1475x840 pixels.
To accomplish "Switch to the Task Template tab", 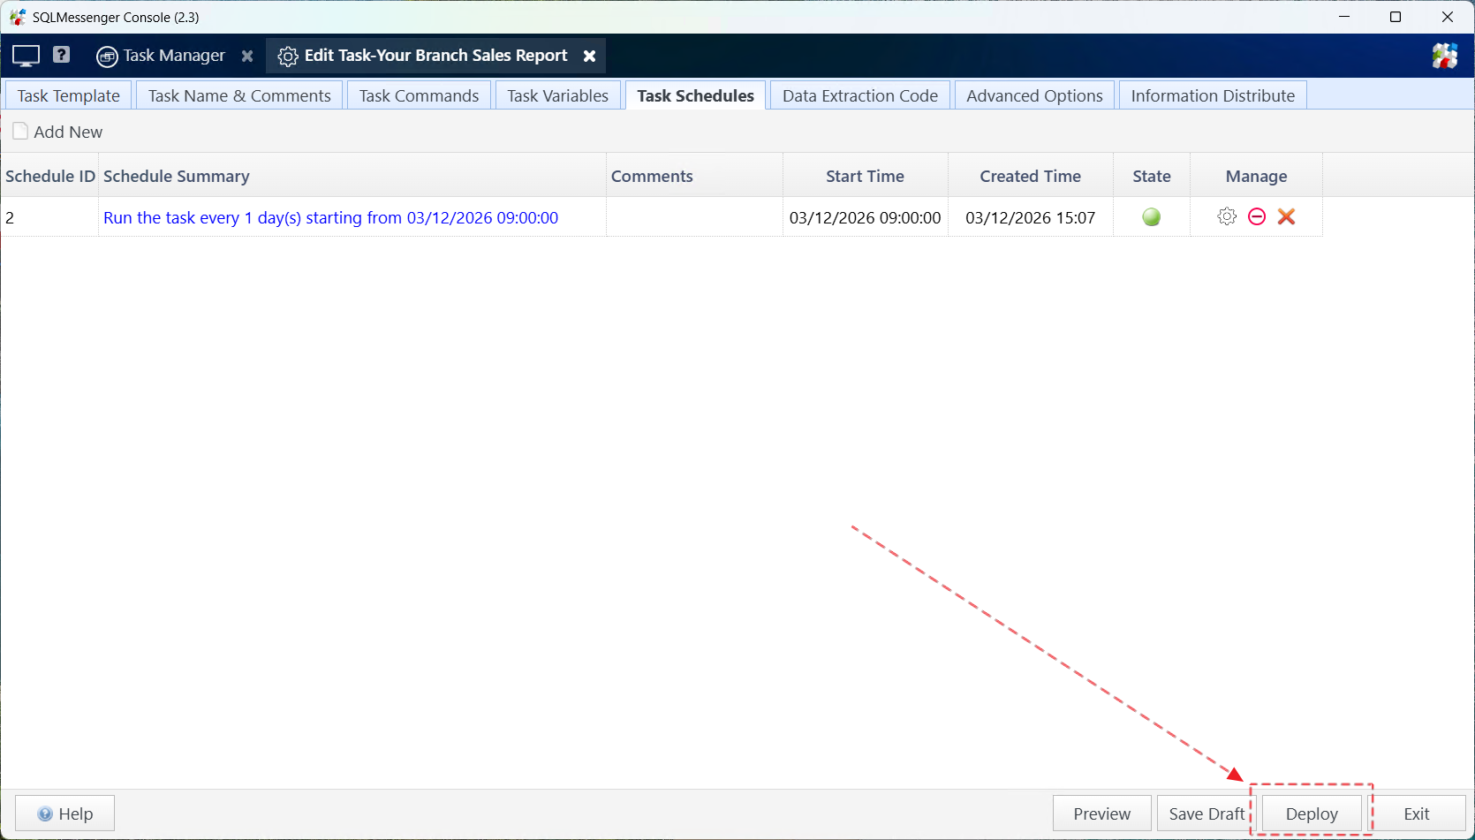I will (68, 95).
